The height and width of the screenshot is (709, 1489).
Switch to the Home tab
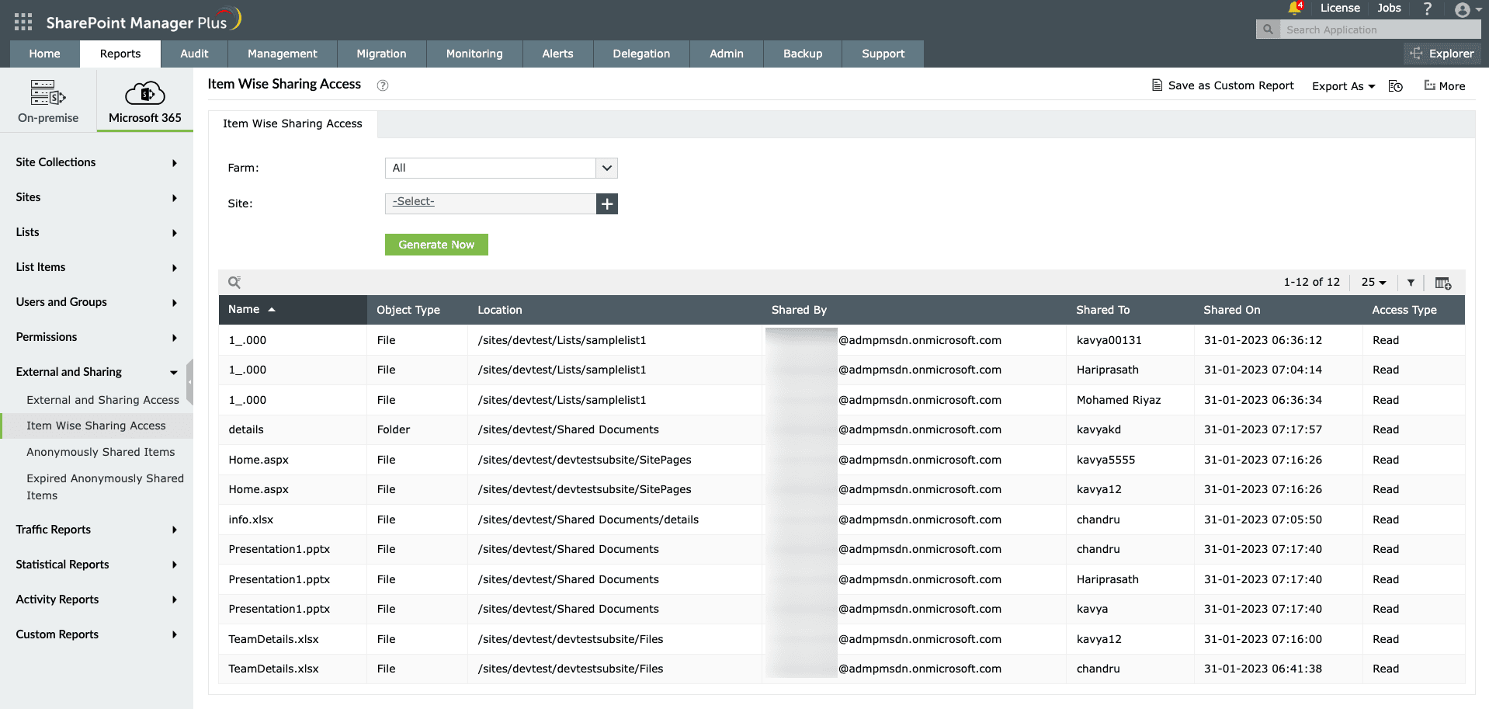44,54
